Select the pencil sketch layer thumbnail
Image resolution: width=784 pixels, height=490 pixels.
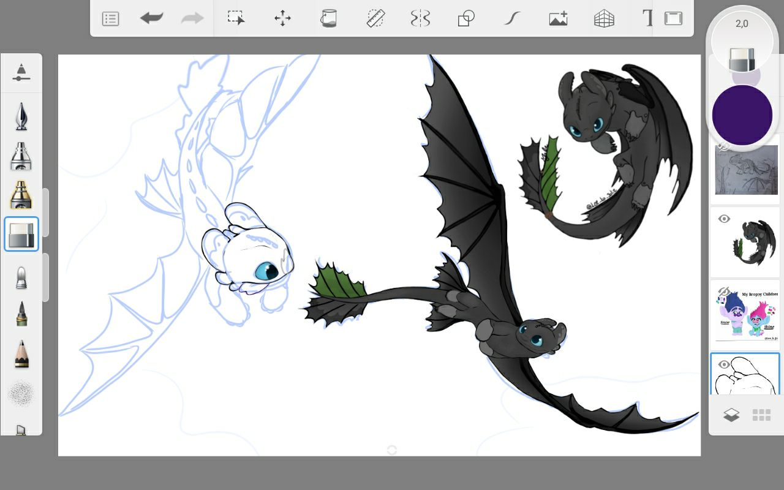coord(745,169)
